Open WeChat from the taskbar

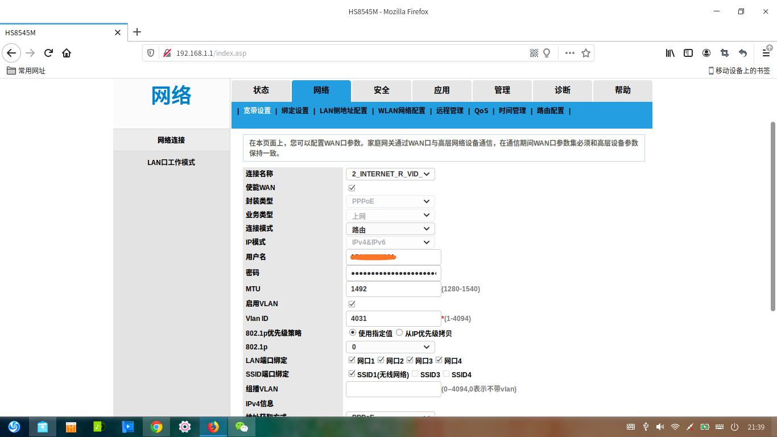(242, 427)
